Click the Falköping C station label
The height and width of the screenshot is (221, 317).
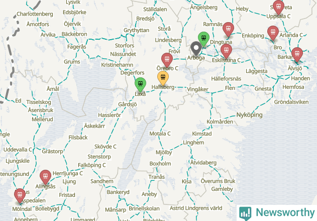click(x=92, y=165)
